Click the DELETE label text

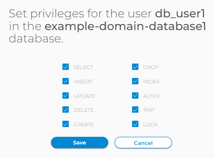coord(84,110)
